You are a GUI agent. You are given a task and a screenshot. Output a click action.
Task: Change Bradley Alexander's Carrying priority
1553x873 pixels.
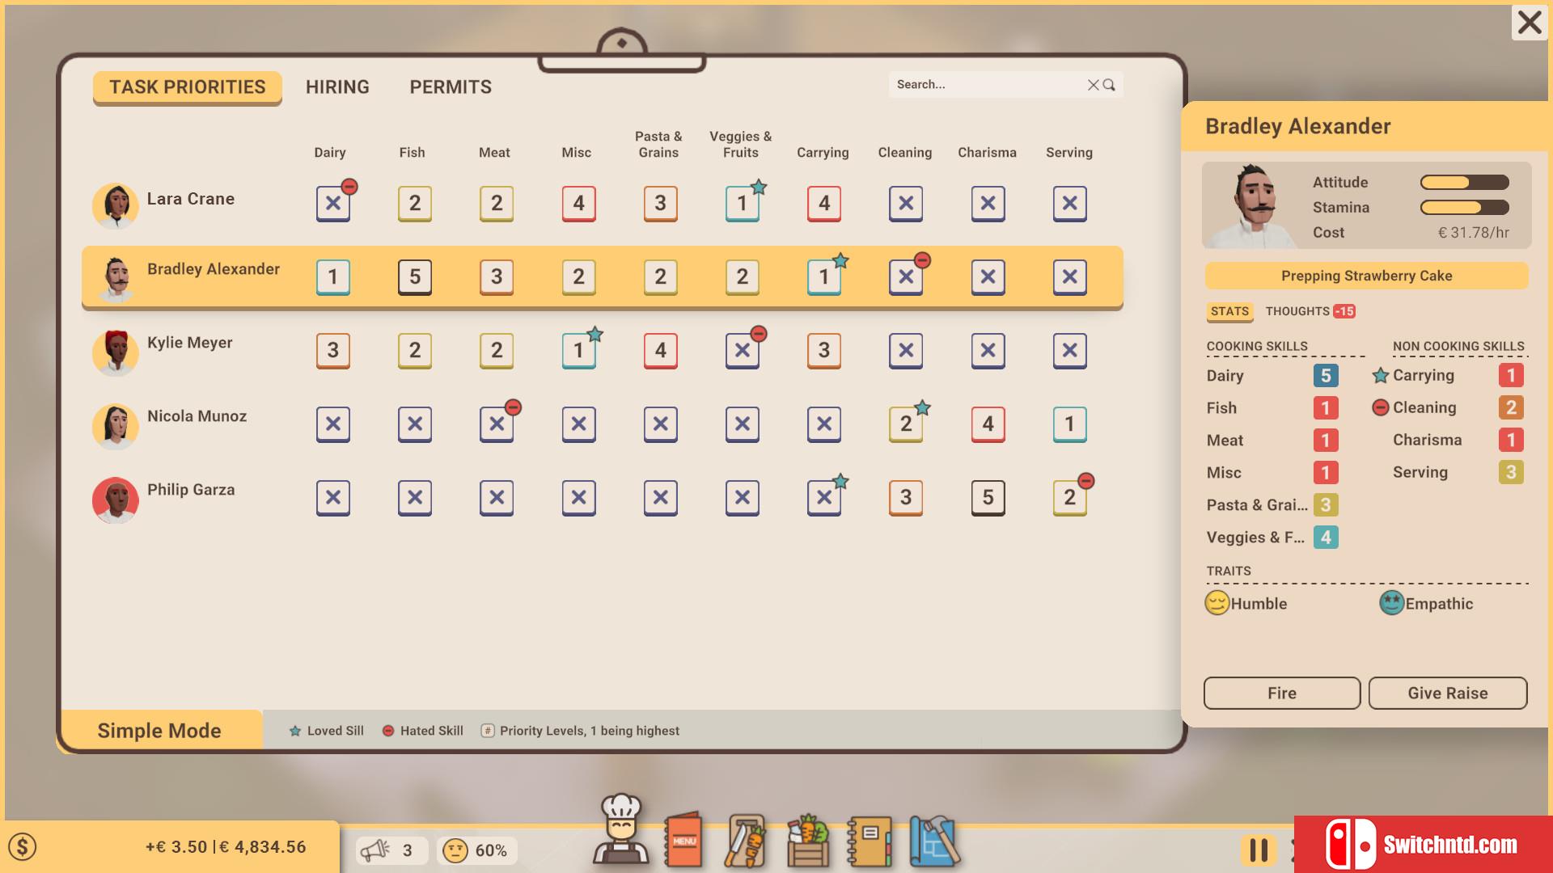pyautogui.click(x=824, y=277)
